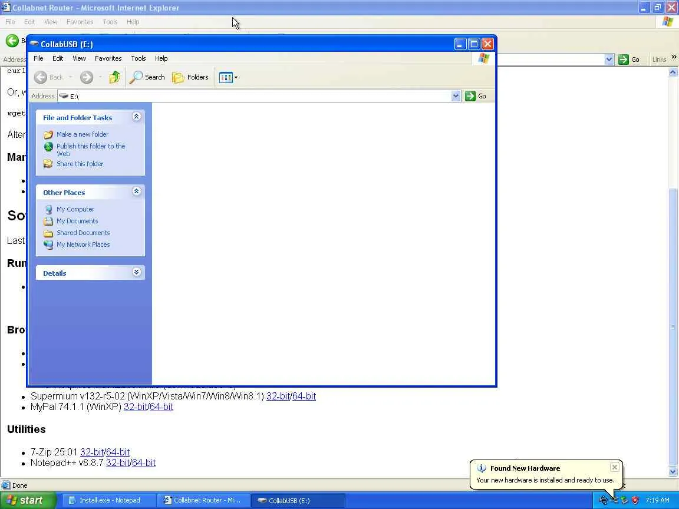Open Back history dropdown arrow in CollabUSB
Screen dimensions: 679x509
point(71,77)
